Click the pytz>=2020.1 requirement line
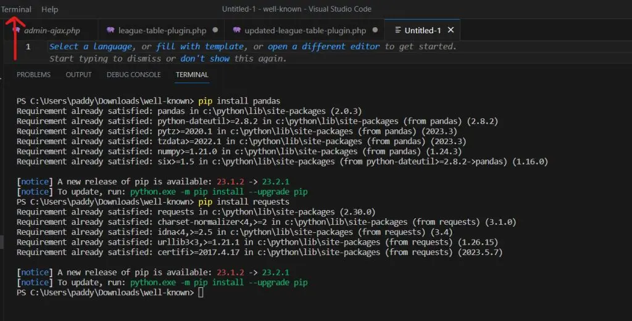Image resolution: width=632 pixels, height=321 pixels. tap(237, 131)
